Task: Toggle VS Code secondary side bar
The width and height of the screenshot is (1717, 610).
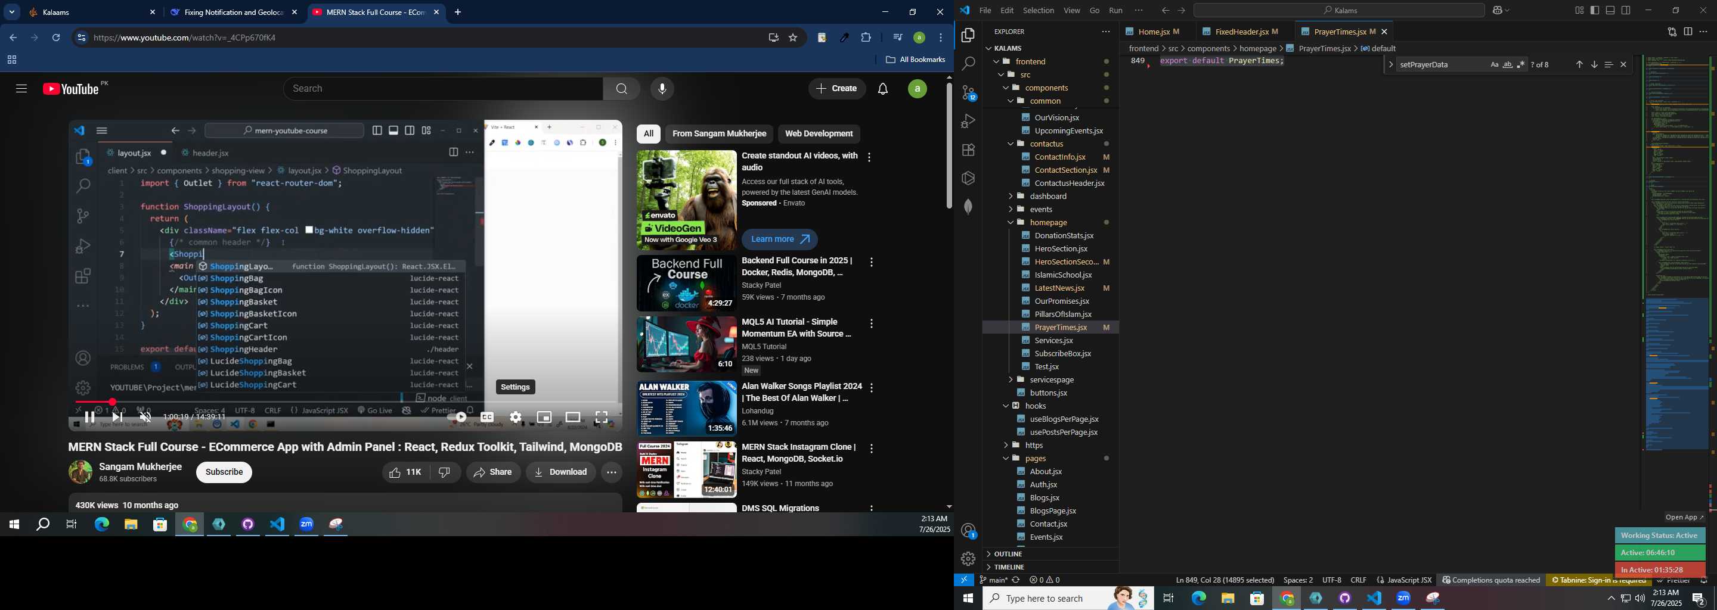Action: (1626, 11)
